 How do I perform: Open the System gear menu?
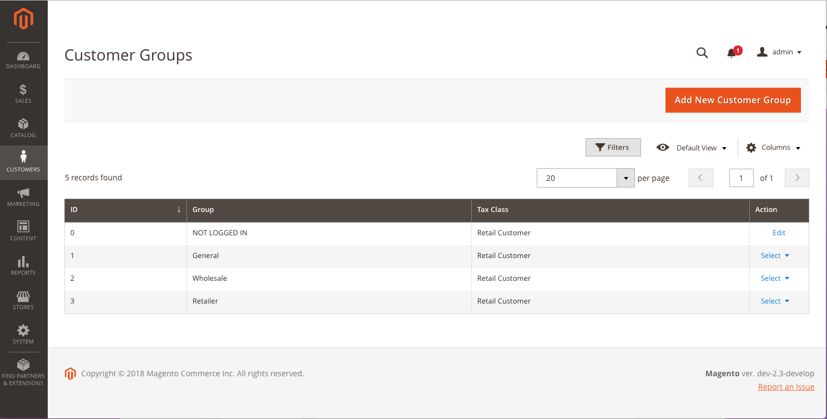tap(23, 335)
